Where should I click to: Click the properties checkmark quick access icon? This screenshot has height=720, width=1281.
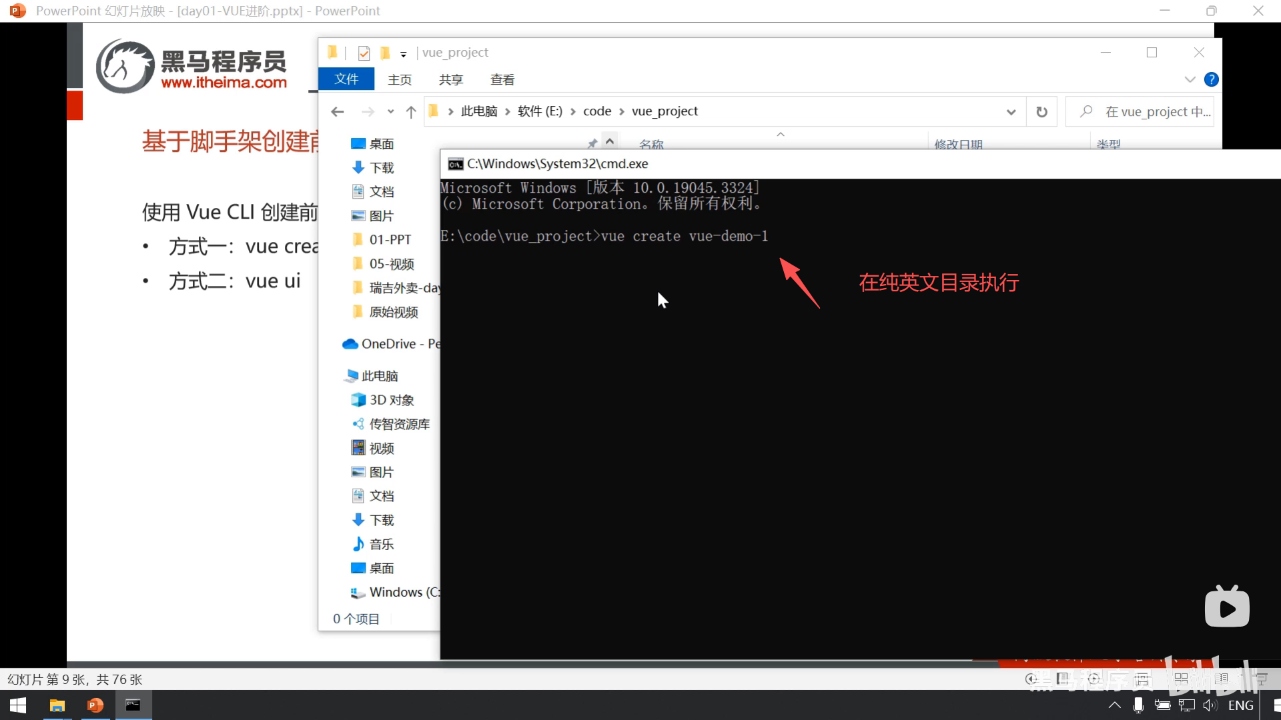coord(364,53)
